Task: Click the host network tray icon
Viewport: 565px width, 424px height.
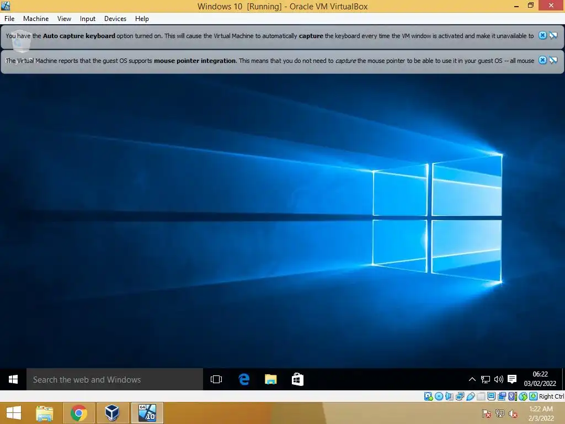Action: tap(500, 414)
